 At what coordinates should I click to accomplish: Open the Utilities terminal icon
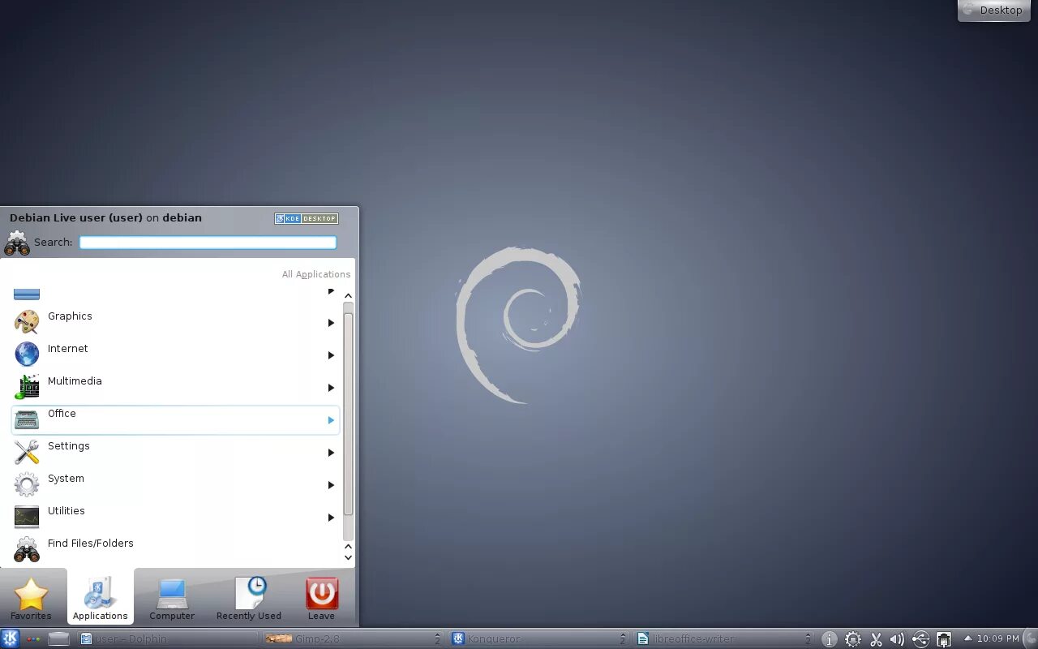click(x=27, y=517)
